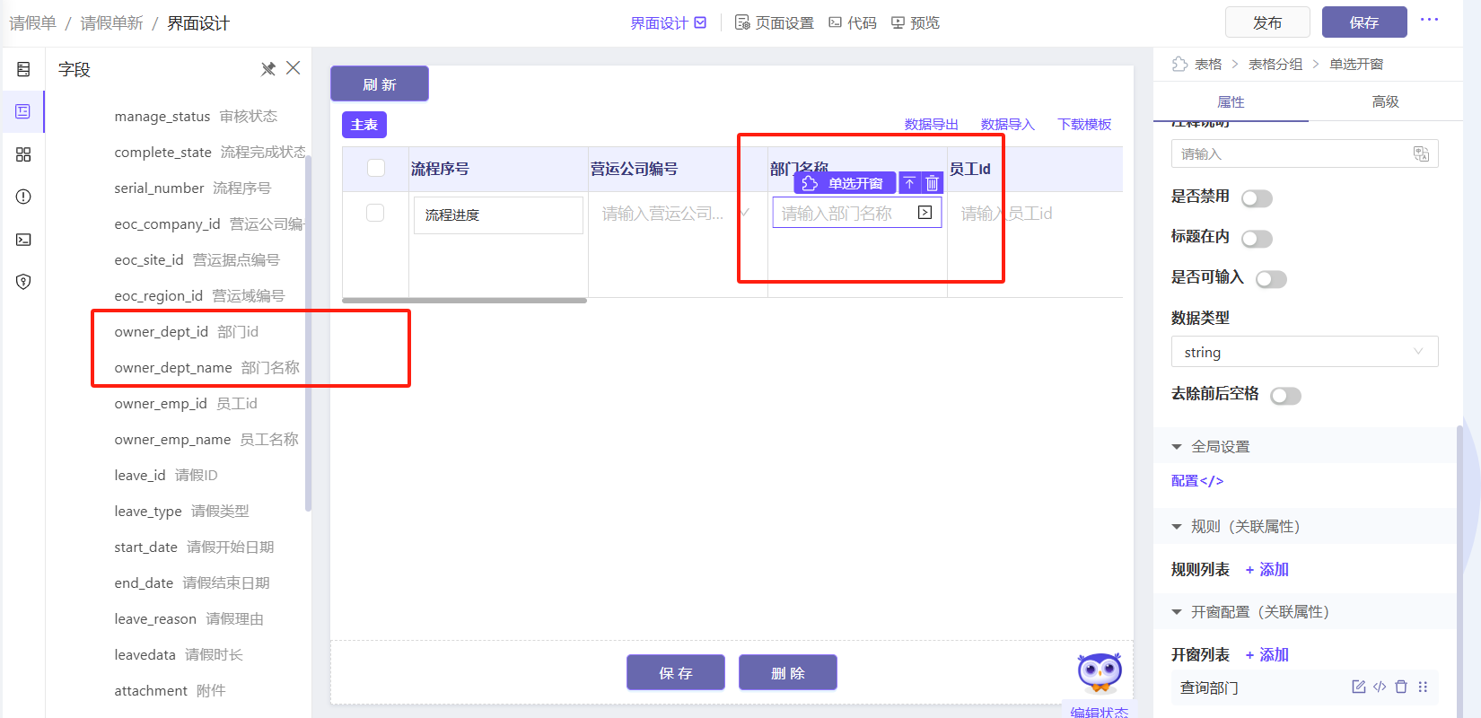Click the 页面设置 page settings icon

click(x=741, y=22)
